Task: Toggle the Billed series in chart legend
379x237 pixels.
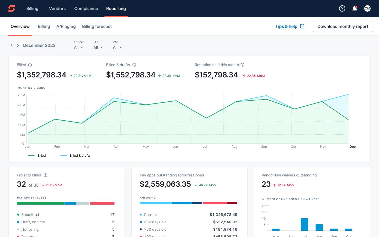Action: (x=37, y=156)
